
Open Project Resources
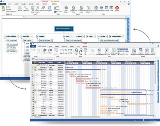coord(134,52)
